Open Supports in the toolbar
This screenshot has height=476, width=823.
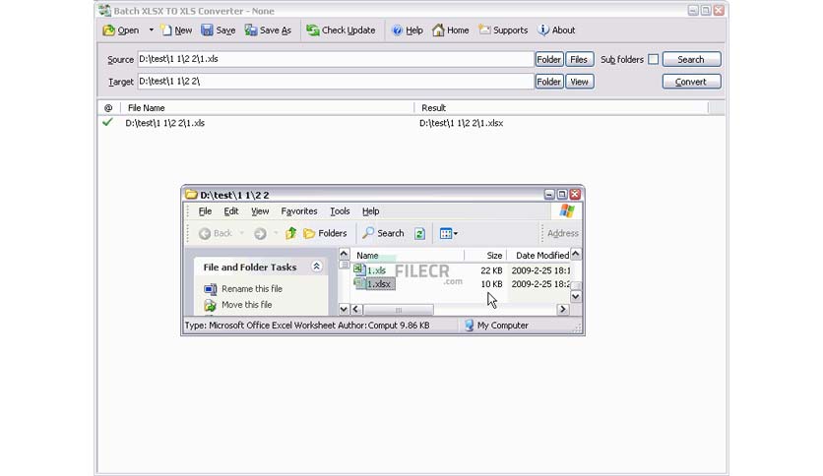(503, 30)
